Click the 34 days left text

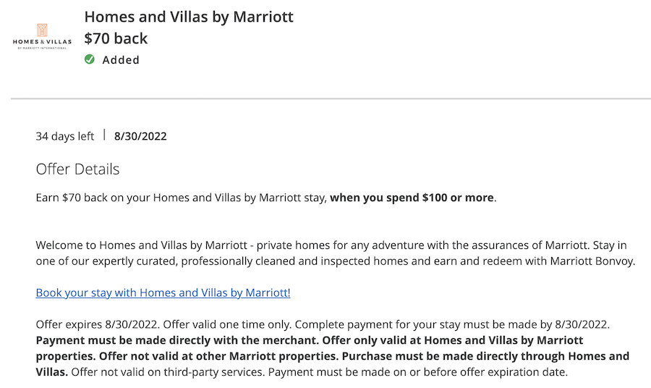65,136
